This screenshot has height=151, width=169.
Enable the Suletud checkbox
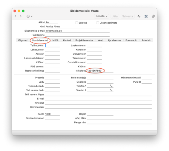pos(76,23)
